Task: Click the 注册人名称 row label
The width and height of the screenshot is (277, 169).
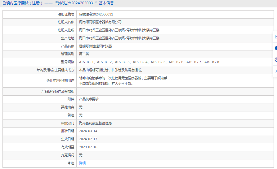Action: coord(66,22)
